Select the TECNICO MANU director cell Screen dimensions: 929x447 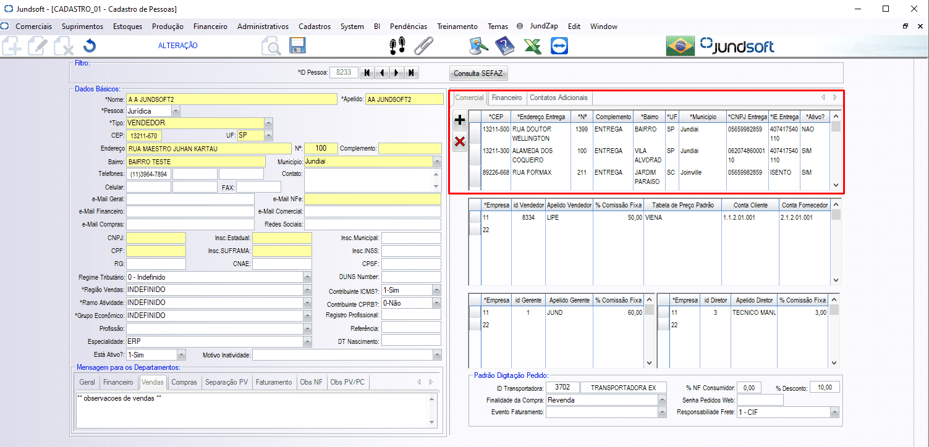pyautogui.click(x=753, y=313)
